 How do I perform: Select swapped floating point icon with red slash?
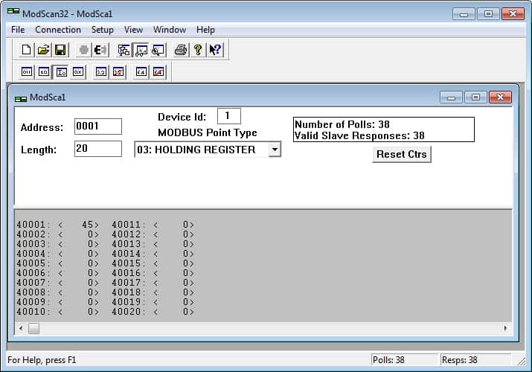pos(118,72)
